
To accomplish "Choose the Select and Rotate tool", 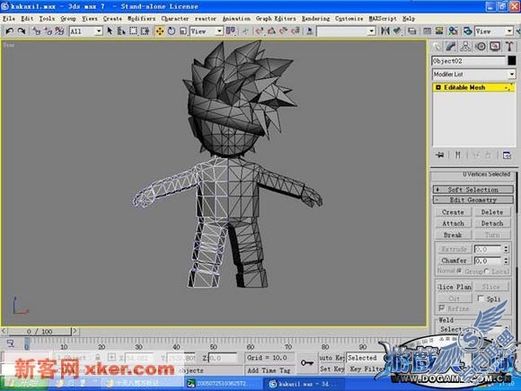I will pyautogui.click(x=172, y=31).
